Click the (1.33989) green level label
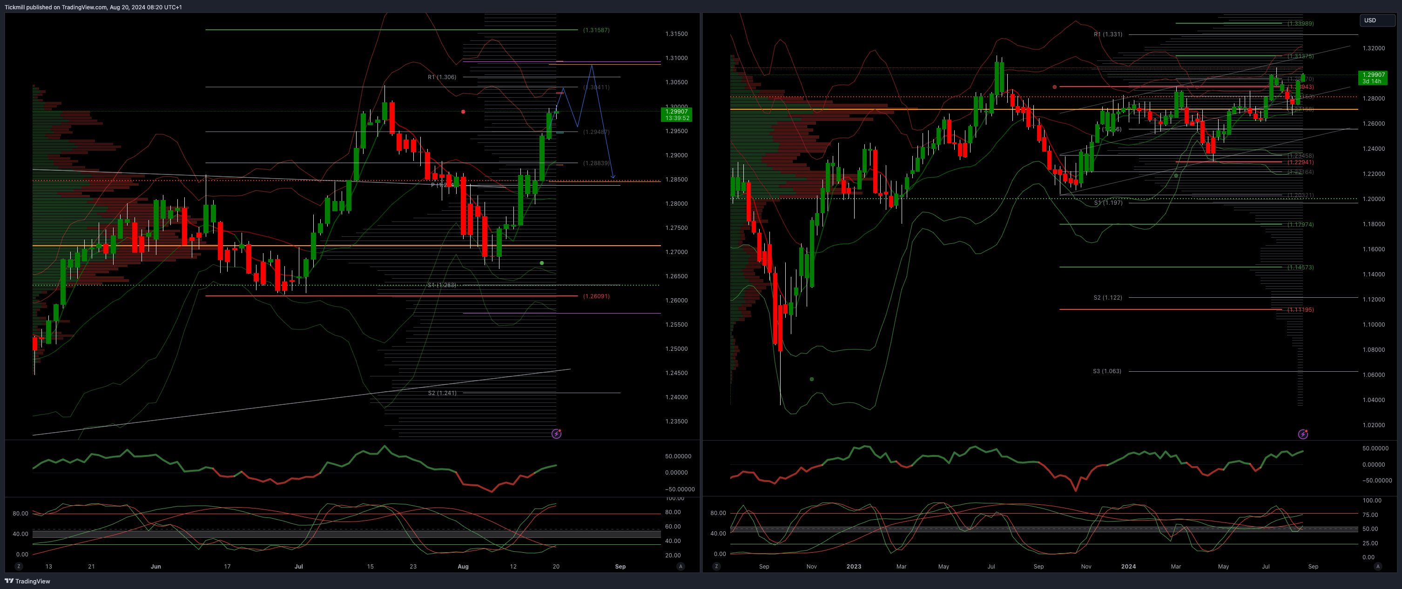The image size is (1402, 589). [1300, 23]
